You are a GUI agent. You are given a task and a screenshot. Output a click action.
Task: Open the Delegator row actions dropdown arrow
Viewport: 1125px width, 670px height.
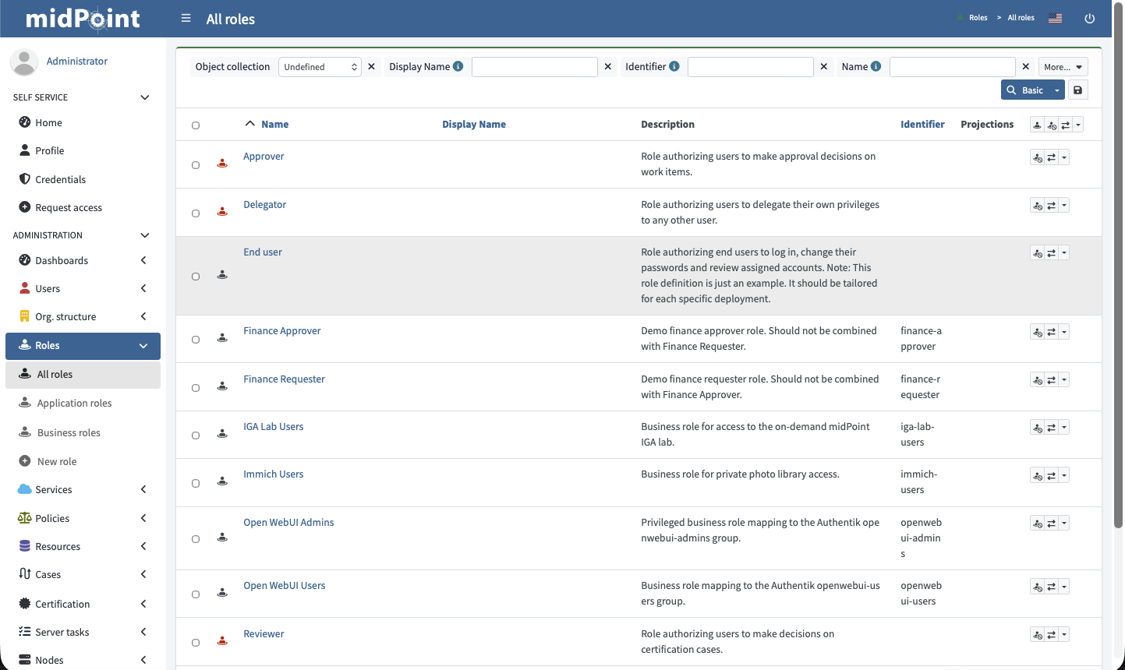[1064, 206]
